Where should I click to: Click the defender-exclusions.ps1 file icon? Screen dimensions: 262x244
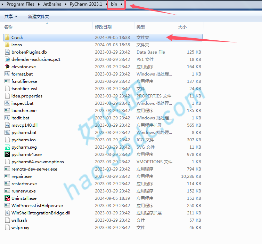7,59
